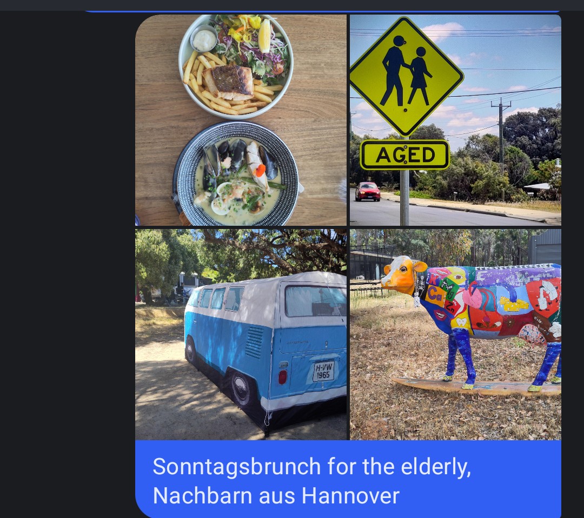Click the rear window of the VW tent
584x518 pixels.
(x=315, y=301)
